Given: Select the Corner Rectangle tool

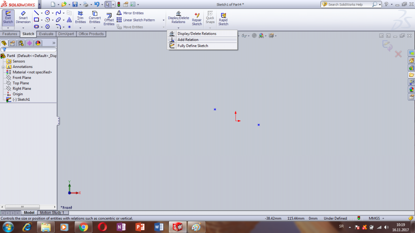Looking at the screenshot, I should coord(36,20).
